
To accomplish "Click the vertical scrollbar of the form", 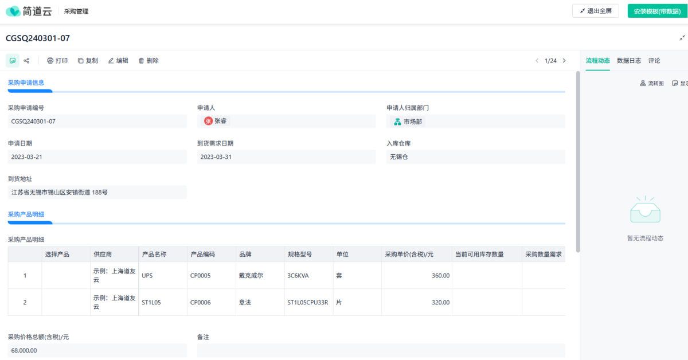I will point(578,161).
